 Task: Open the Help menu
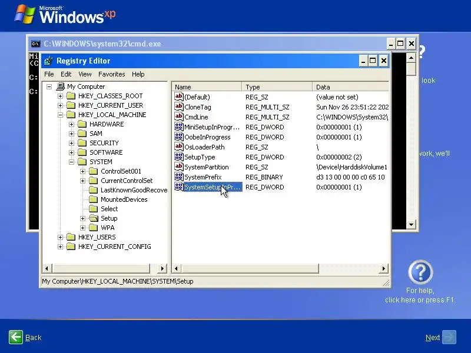[x=138, y=74]
